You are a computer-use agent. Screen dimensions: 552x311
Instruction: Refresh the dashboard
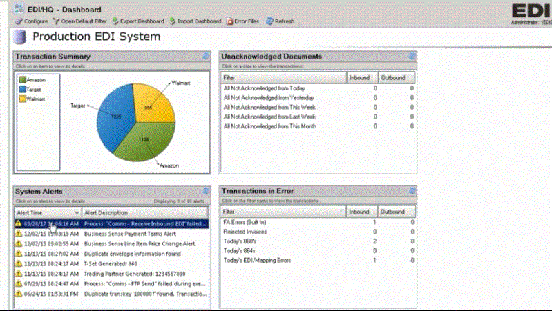click(x=280, y=21)
